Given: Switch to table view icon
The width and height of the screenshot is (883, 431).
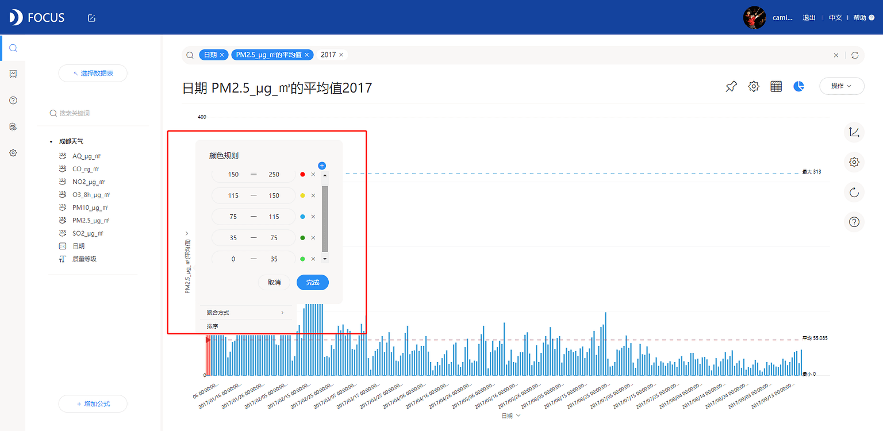Looking at the screenshot, I should (776, 86).
